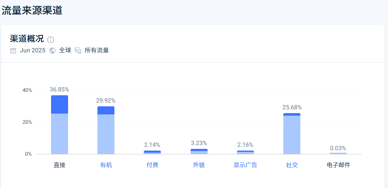Open the 显示广告 channel link
This screenshot has height=188, width=388.
pos(245,165)
